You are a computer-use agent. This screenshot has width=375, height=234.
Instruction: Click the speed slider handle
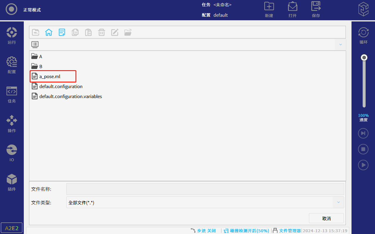pyautogui.click(x=364, y=58)
